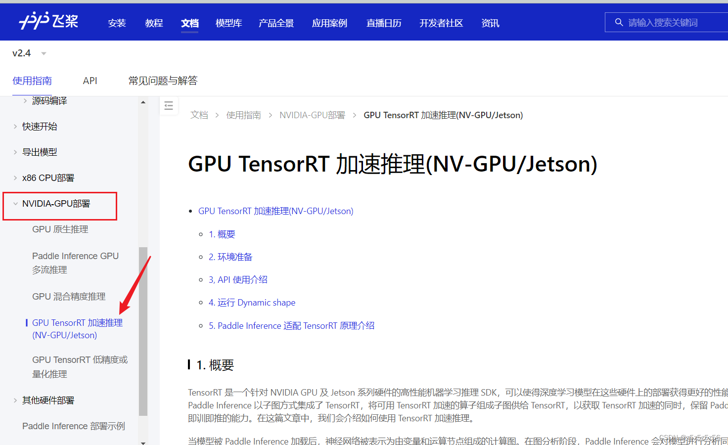The width and height of the screenshot is (728, 445).
Task: Jump to 1. 概要 section link
Action: click(x=222, y=234)
